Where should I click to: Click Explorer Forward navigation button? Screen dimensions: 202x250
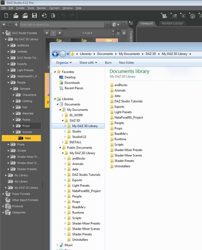pos(63,54)
